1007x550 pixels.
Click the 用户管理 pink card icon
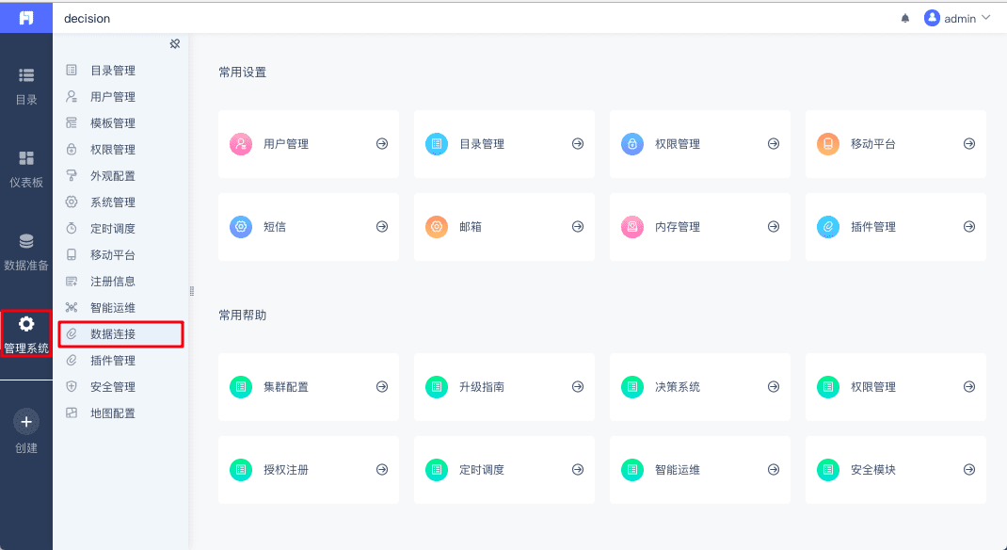coord(241,144)
